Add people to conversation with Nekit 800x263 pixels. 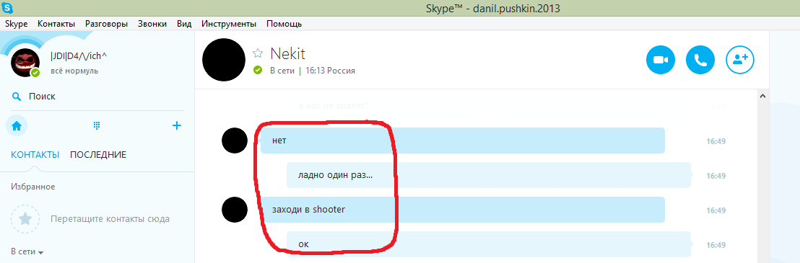740,60
